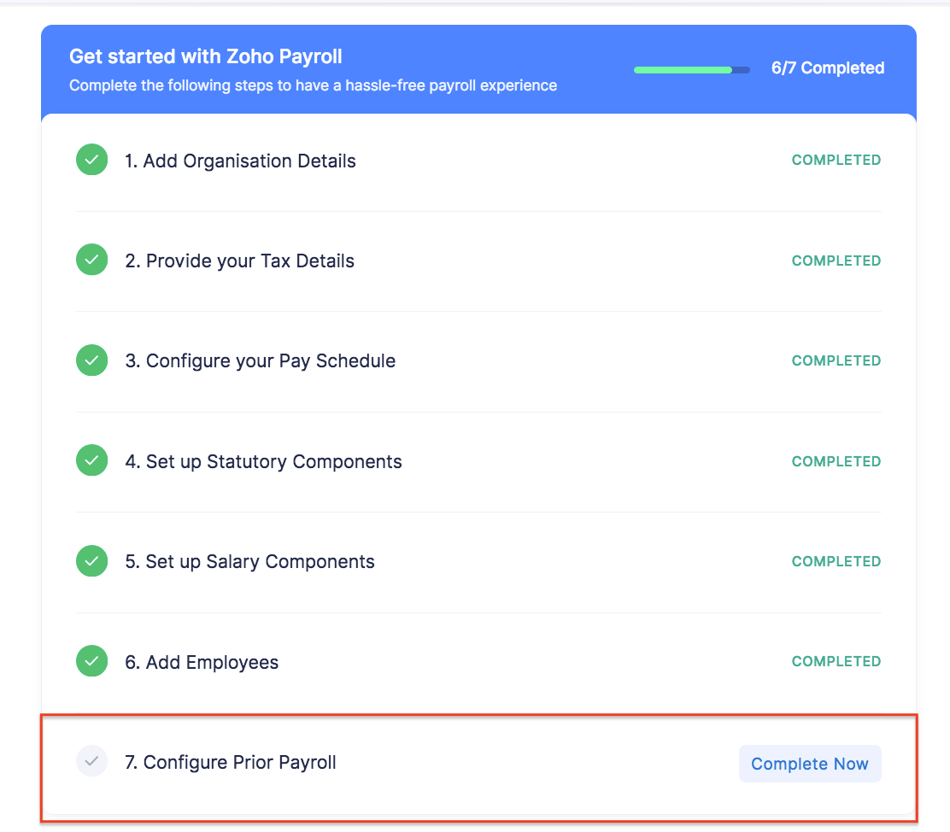The width and height of the screenshot is (950, 832).
Task: Click the 6/7 Completed progress bar
Action: [691, 69]
